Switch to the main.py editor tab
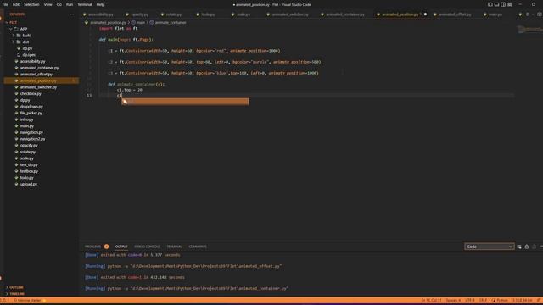 click(495, 14)
